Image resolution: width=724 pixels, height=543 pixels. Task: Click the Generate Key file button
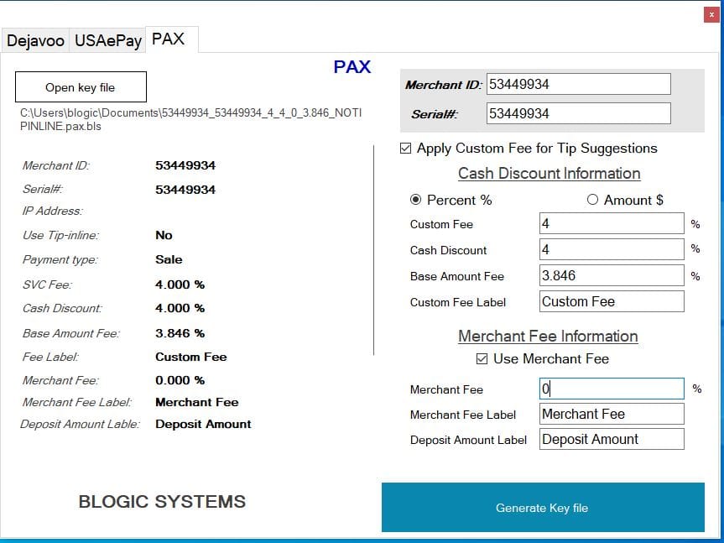tap(542, 508)
